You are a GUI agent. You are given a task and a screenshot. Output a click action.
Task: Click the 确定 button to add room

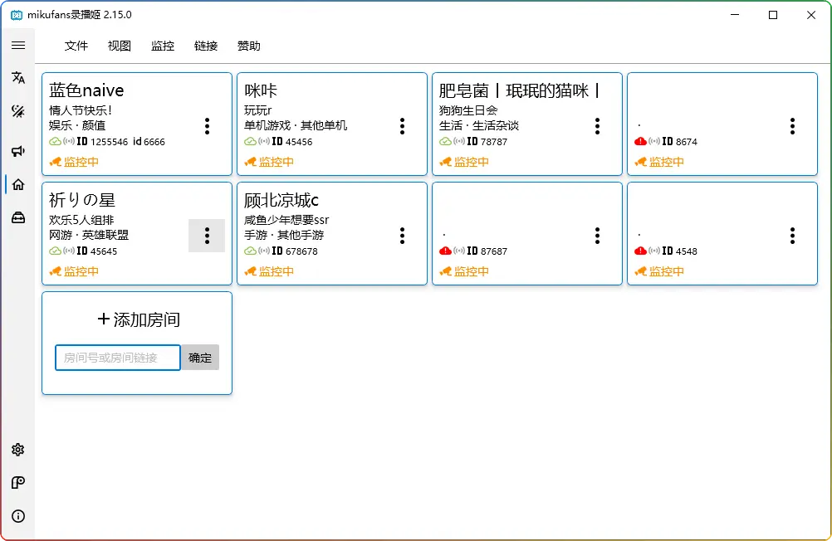click(200, 358)
